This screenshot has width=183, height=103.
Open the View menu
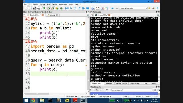76,5
